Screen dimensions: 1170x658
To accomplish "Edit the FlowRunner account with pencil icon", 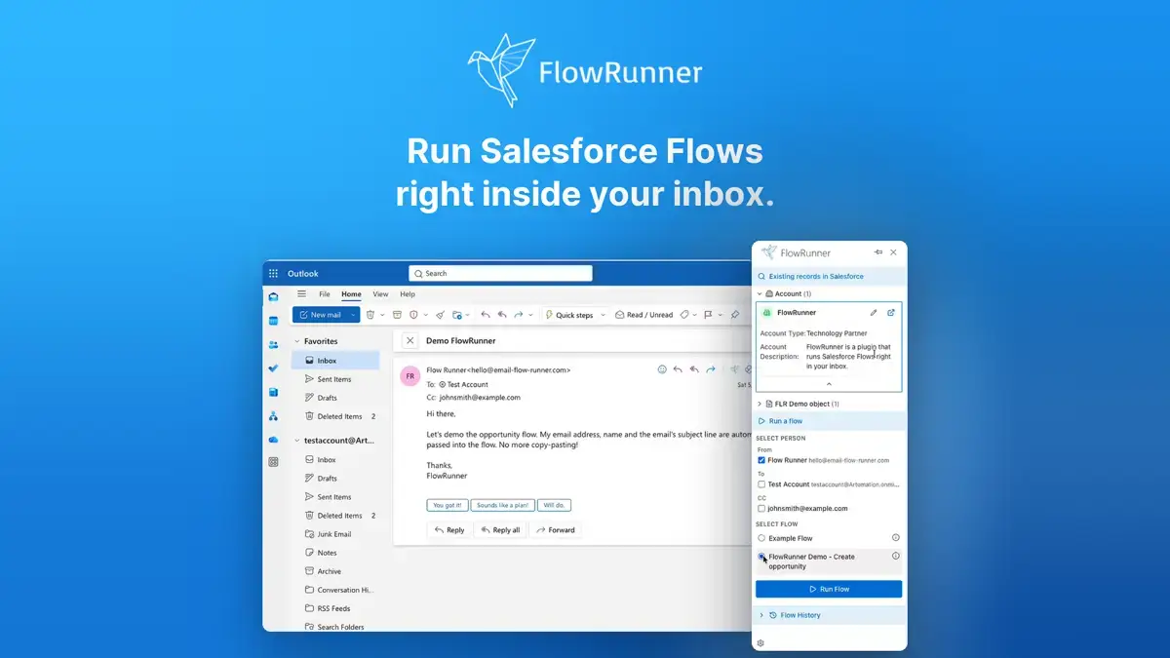I will tap(874, 313).
